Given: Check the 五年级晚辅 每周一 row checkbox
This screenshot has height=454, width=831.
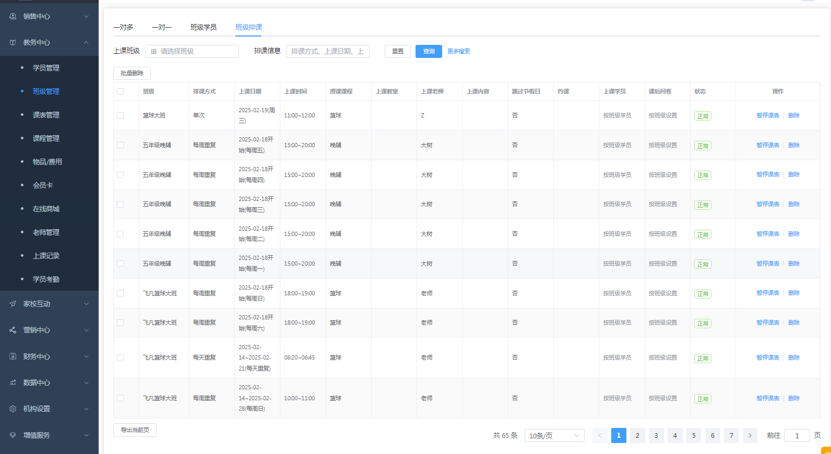Looking at the screenshot, I should (121, 264).
